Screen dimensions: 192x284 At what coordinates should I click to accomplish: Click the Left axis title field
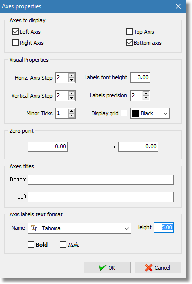coord(101,197)
